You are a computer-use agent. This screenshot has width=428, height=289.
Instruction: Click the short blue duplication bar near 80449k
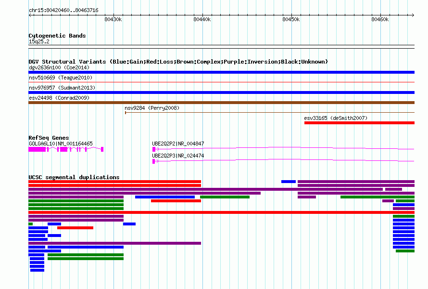click(x=289, y=182)
